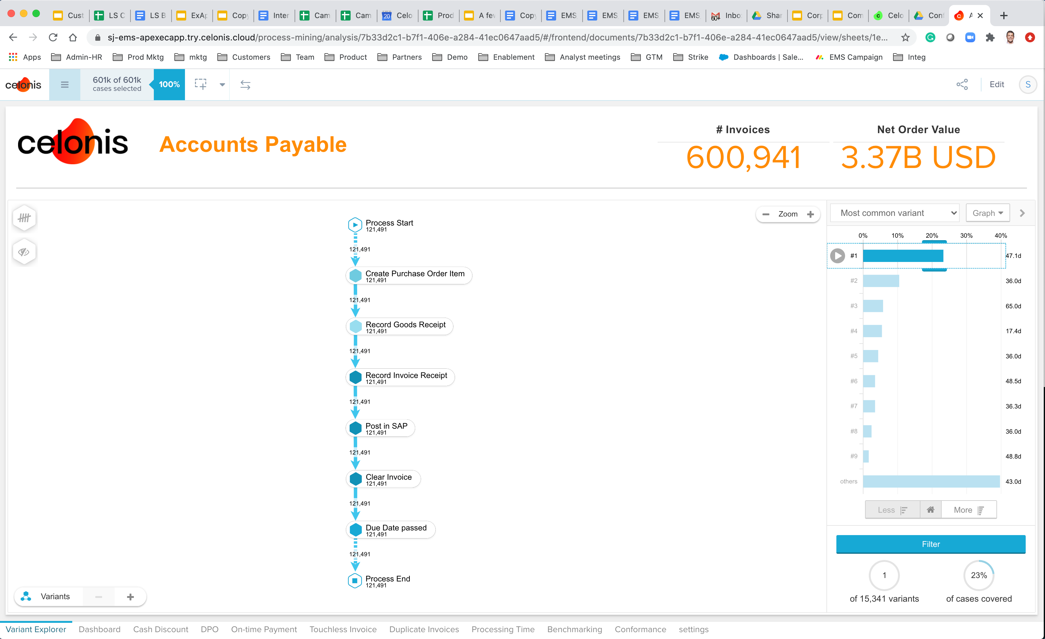Switch to the Cash Discount tab
The width and height of the screenshot is (1045, 639).
[160, 629]
